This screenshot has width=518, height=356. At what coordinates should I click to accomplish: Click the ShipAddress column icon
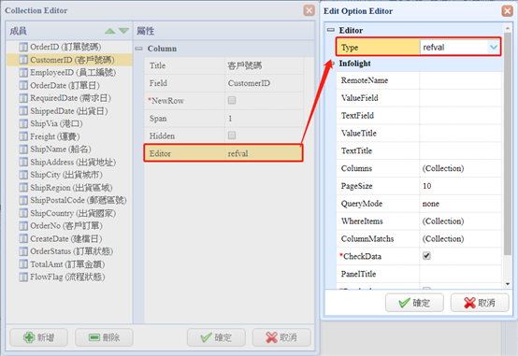(23, 163)
